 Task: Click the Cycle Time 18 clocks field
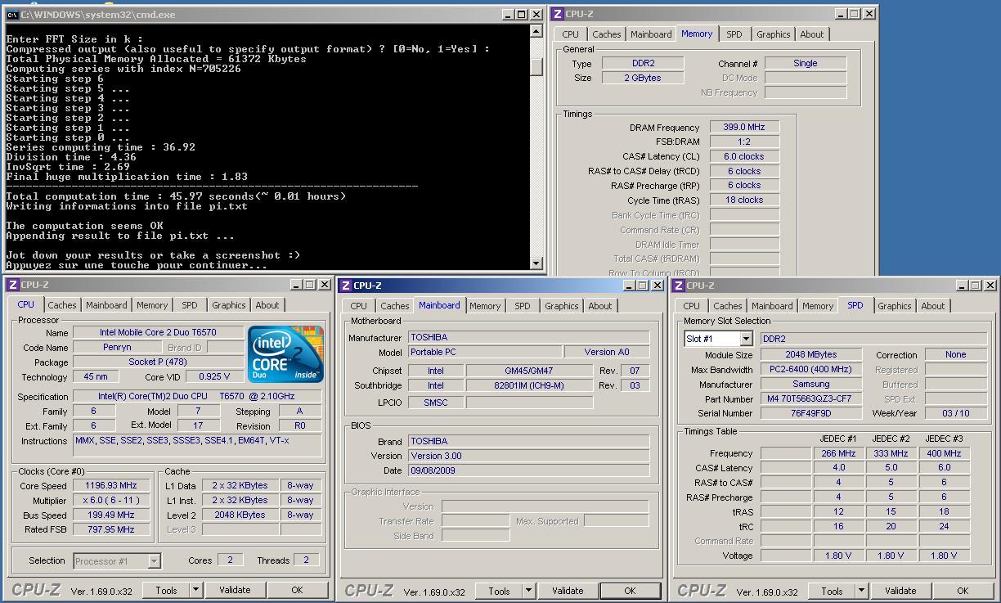[x=744, y=200]
